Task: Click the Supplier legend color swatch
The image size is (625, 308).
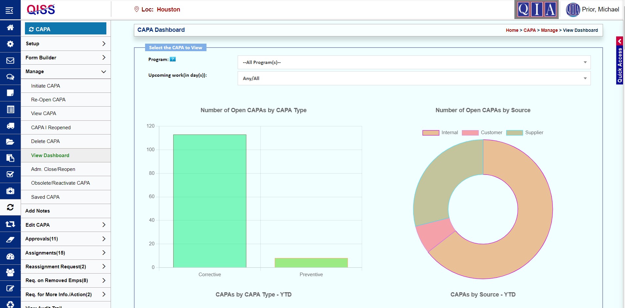Action: 515,133
